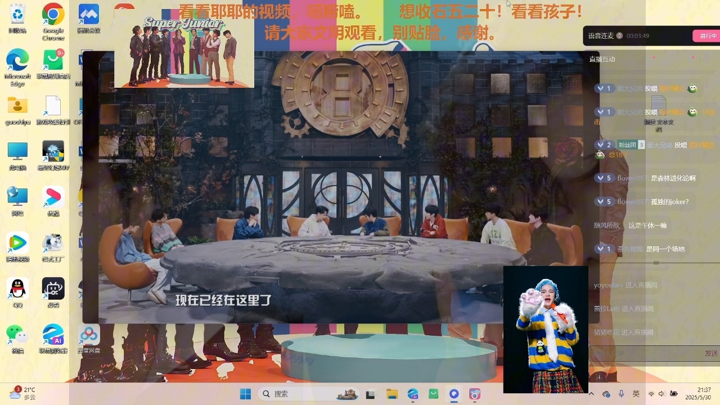Launch the Final Fantasy XIV shortcut

coord(53,156)
